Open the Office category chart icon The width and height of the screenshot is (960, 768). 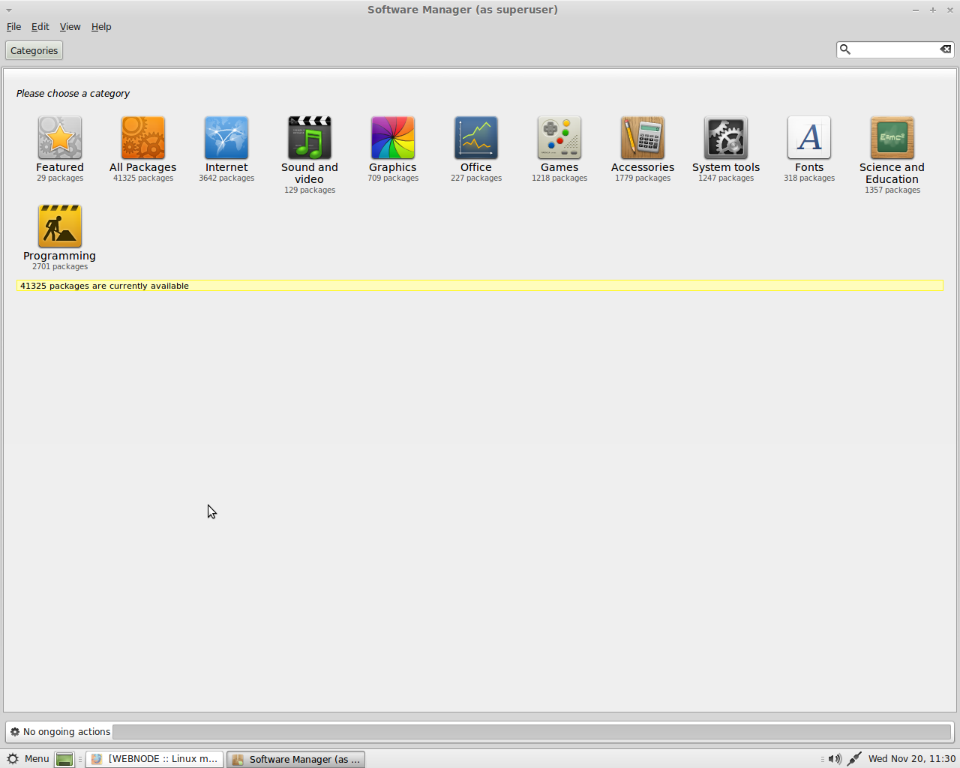coord(476,138)
